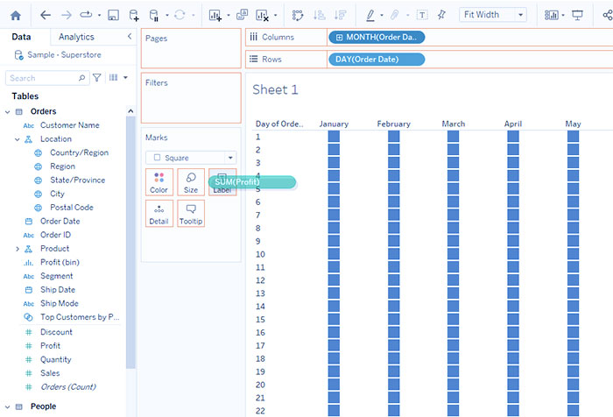
Task: Select the State/Province field
Action: click(77, 180)
